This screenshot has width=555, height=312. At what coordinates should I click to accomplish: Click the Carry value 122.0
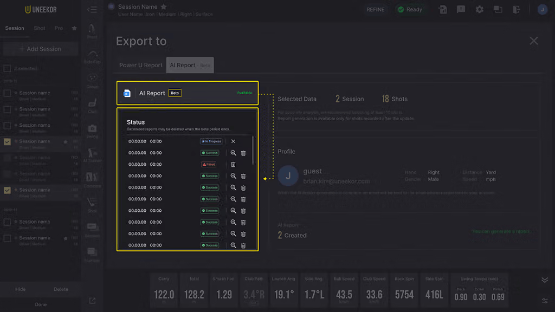click(x=164, y=294)
